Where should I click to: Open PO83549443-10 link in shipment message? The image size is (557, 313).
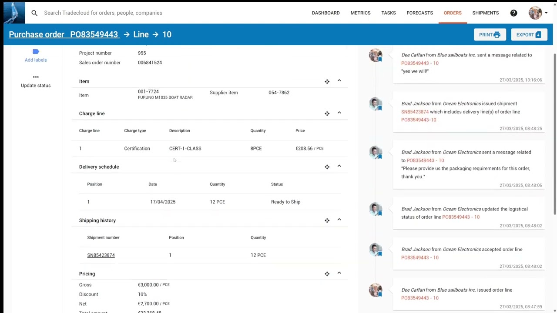click(419, 120)
